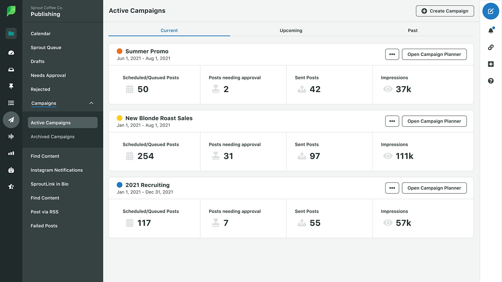This screenshot has width=502, height=282.
Task: Open the star reviews icon in sidebar
Action: coord(11,186)
